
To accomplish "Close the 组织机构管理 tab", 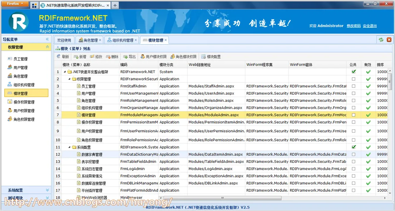I will 136,40.
